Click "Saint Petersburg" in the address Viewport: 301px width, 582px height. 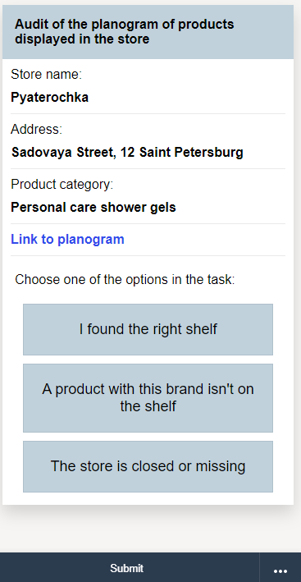[x=191, y=152]
